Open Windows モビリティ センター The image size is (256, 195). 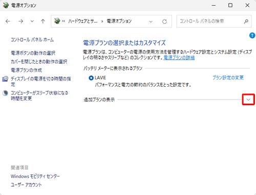35,176
